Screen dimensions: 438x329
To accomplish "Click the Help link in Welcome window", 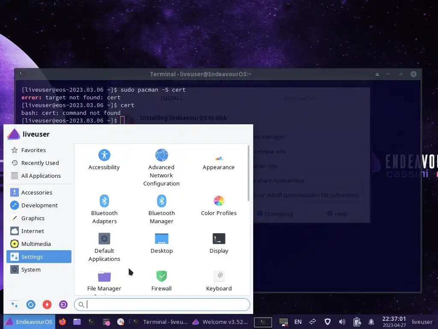I will [x=337, y=214].
